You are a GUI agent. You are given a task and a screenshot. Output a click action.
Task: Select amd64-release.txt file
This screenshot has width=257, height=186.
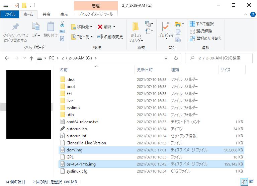coord(151,122)
